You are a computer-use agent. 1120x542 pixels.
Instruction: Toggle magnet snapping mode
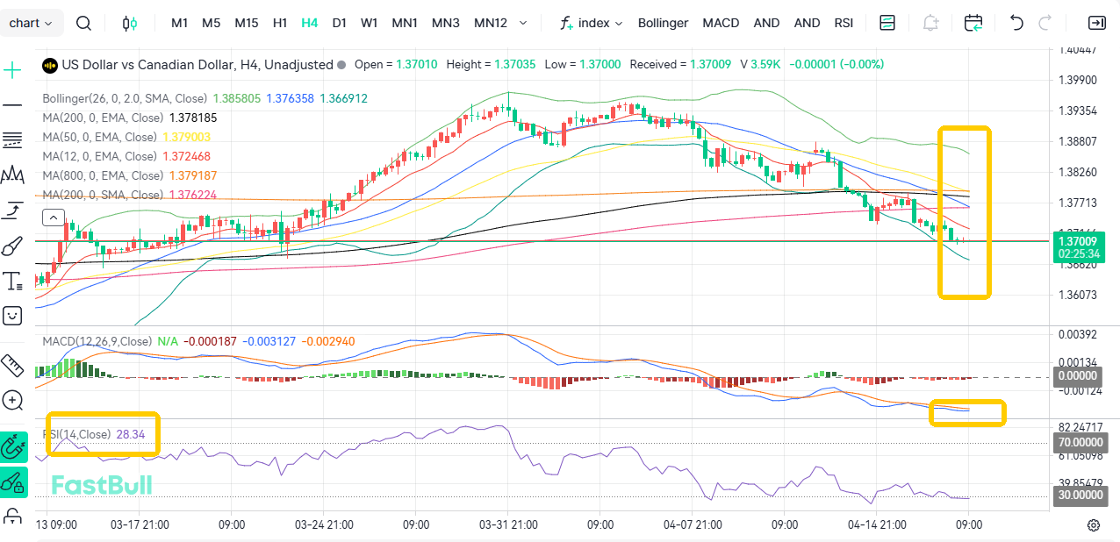12,447
